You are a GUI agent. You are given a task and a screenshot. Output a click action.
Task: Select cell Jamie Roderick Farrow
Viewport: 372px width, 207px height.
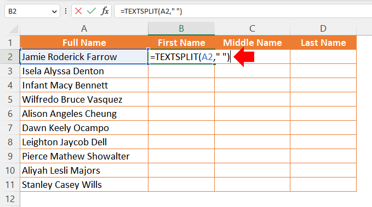[x=84, y=57]
